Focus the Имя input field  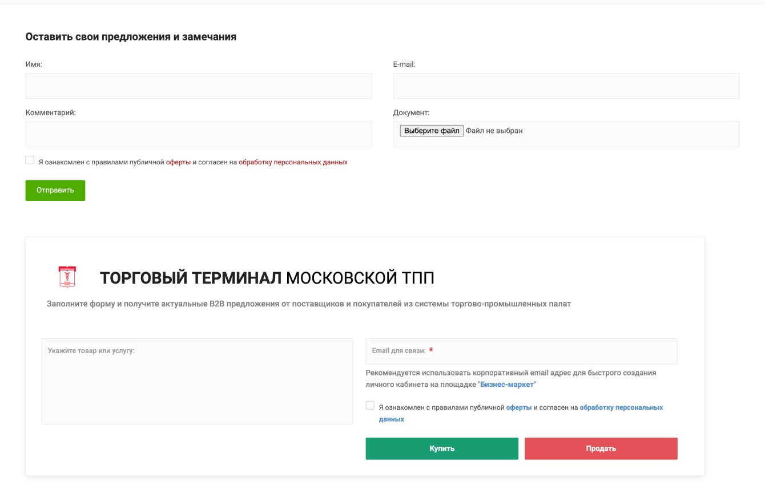[x=199, y=86]
